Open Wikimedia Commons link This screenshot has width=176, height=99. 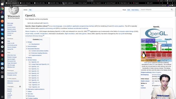(x=13, y=81)
